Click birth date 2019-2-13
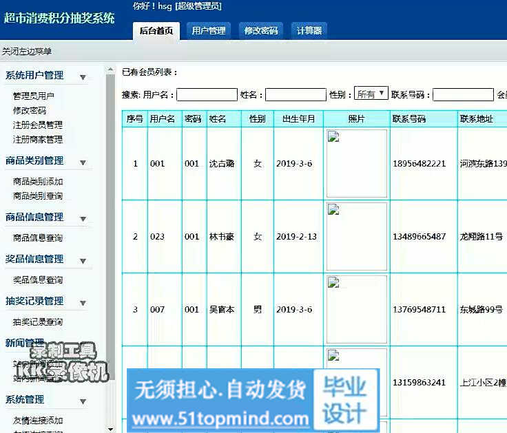The height and width of the screenshot is (433, 507). pos(296,237)
